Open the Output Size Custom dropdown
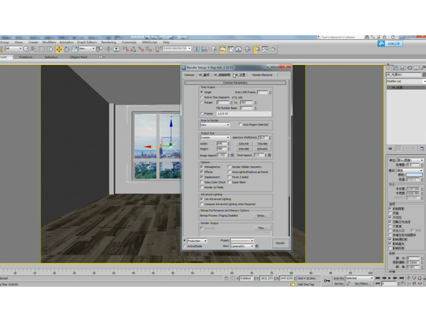This screenshot has width=426, height=318. click(x=215, y=137)
